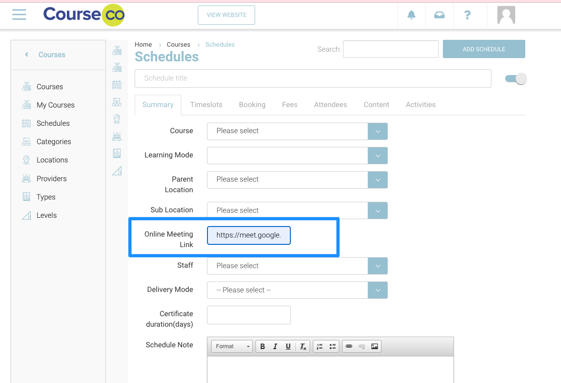The image size is (561, 383).
Task: Open the Attendees tab
Action: click(x=330, y=105)
